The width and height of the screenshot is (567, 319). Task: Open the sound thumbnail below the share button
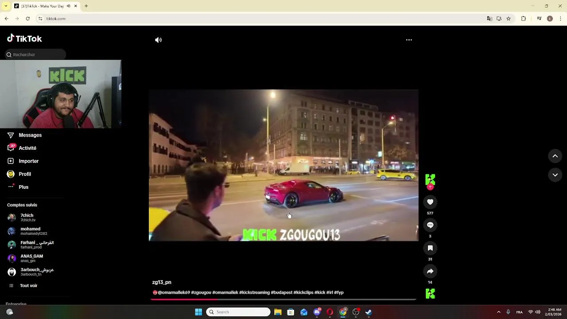pyautogui.click(x=430, y=294)
